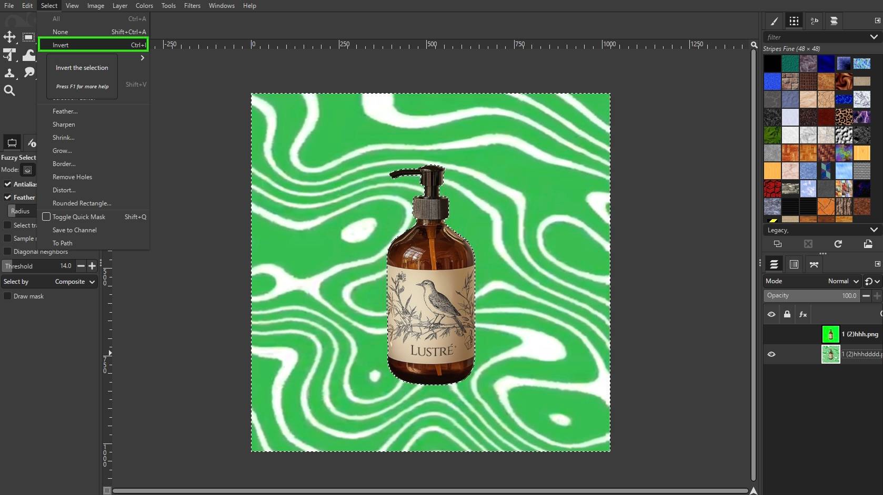
Task: Click navigate image icon at bottom right
Action: click(754, 491)
